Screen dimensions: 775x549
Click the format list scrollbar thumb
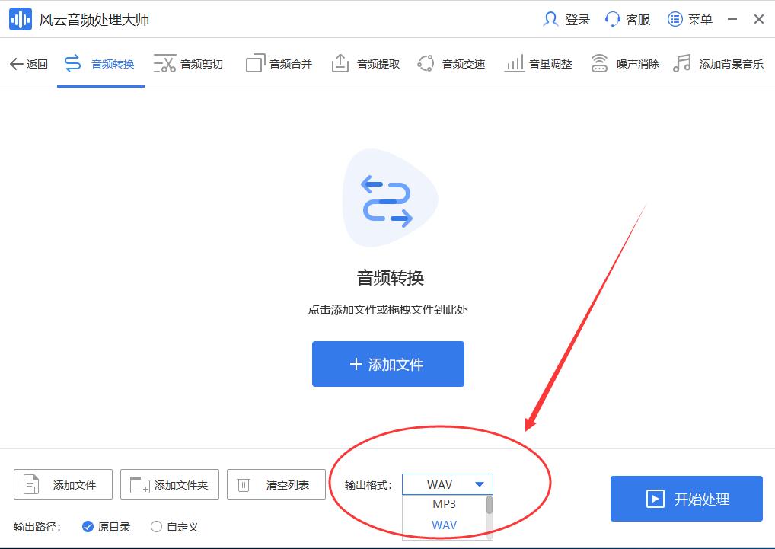(490, 505)
